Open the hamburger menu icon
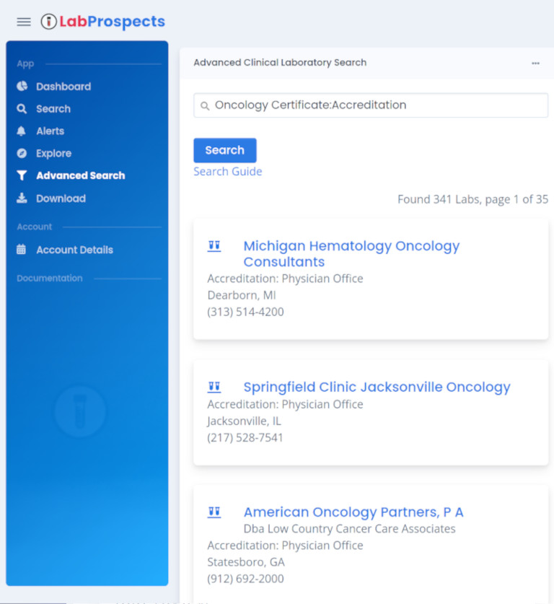Screen dimensions: 554x604 (24, 22)
